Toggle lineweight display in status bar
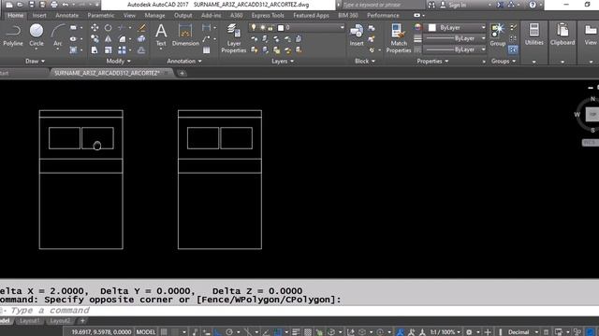 (296, 332)
